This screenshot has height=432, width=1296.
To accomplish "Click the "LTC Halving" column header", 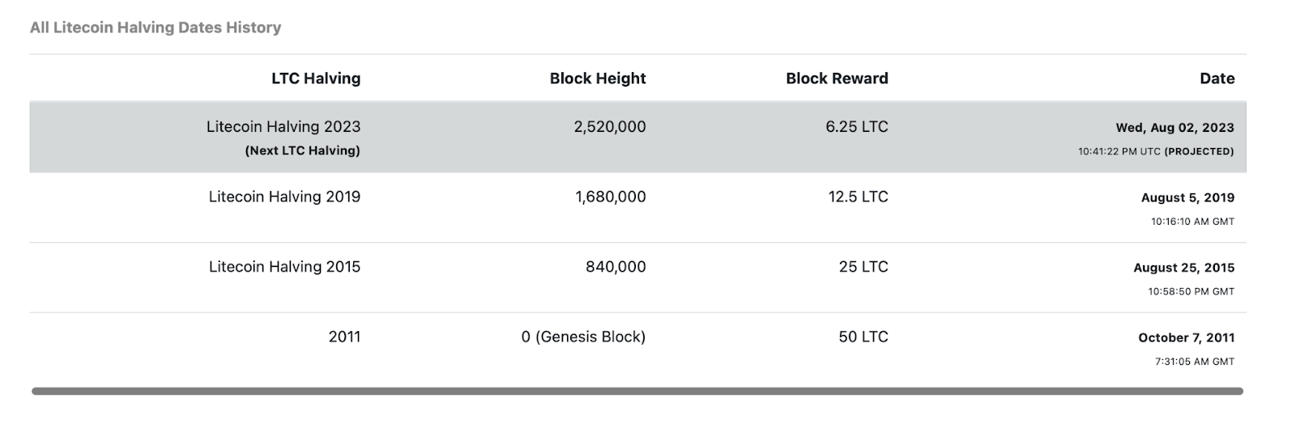I will [x=316, y=78].
